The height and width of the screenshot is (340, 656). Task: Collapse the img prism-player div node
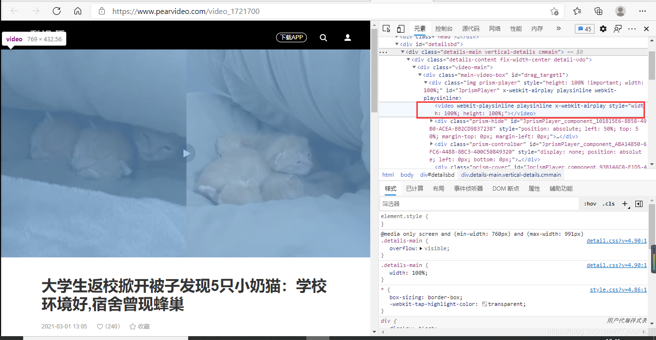(425, 83)
